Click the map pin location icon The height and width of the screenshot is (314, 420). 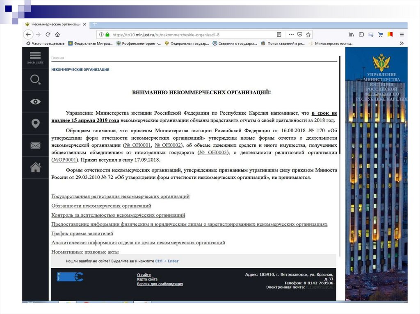pyautogui.click(x=35, y=123)
